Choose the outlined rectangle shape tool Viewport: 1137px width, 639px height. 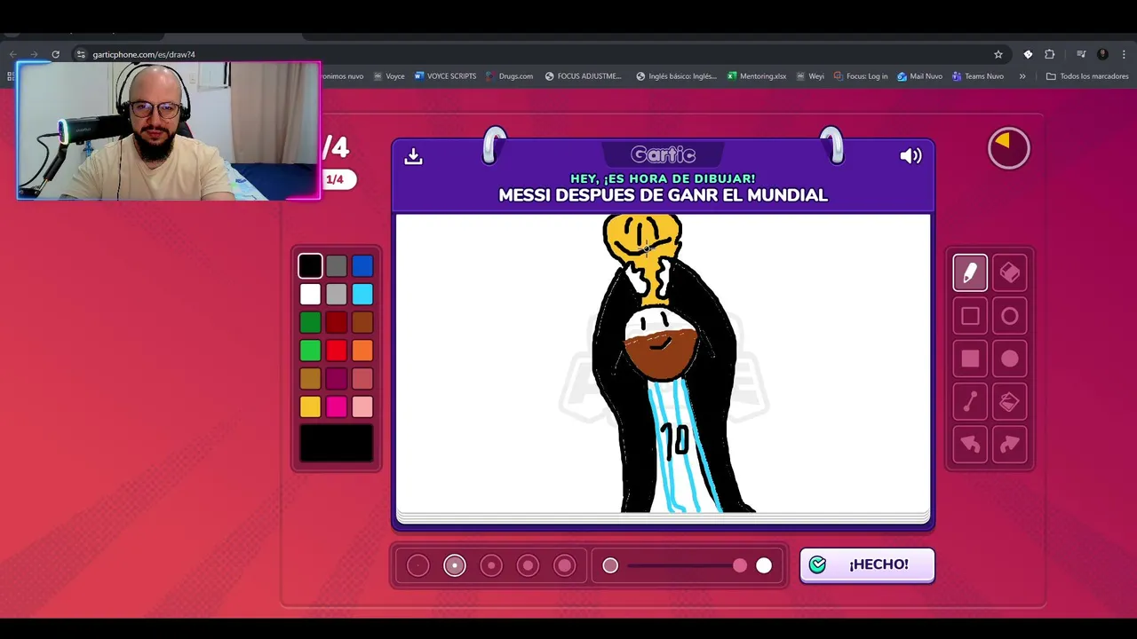click(970, 316)
